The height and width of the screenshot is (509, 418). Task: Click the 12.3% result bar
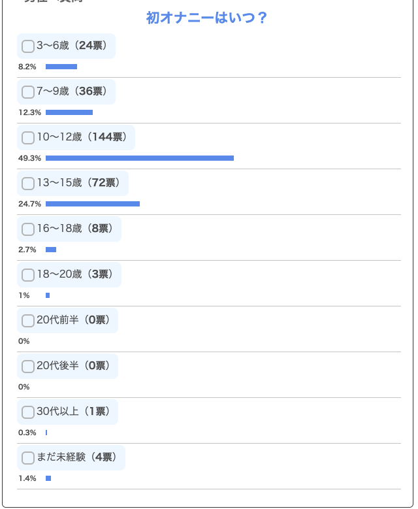[69, 112]
